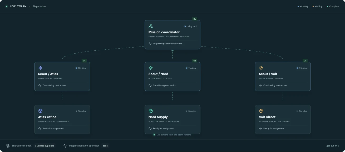
Task: Select the Scout / Nord card title
Action: (x=158, y=74)
